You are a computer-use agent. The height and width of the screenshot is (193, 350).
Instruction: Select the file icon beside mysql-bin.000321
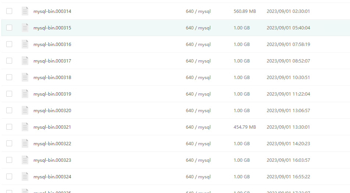pyautogui.click(x=25, y=127)
